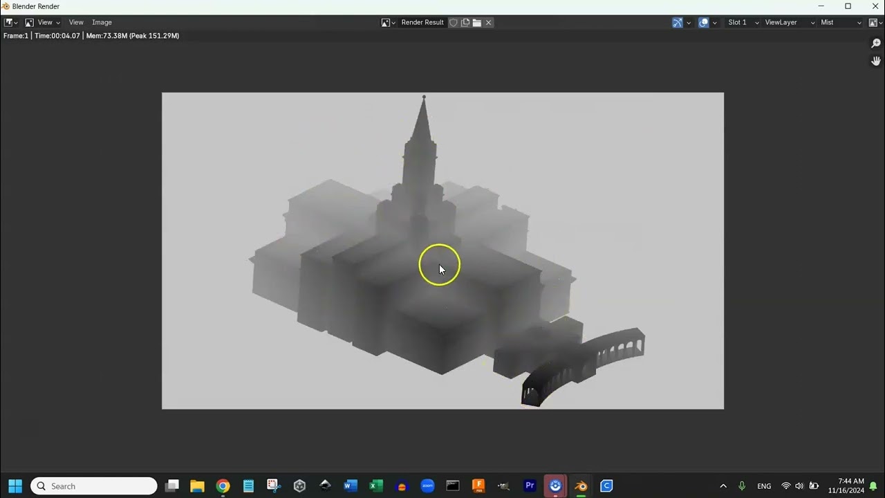Unlink the Render Result image
885x498 pixels.
point(488,22)
